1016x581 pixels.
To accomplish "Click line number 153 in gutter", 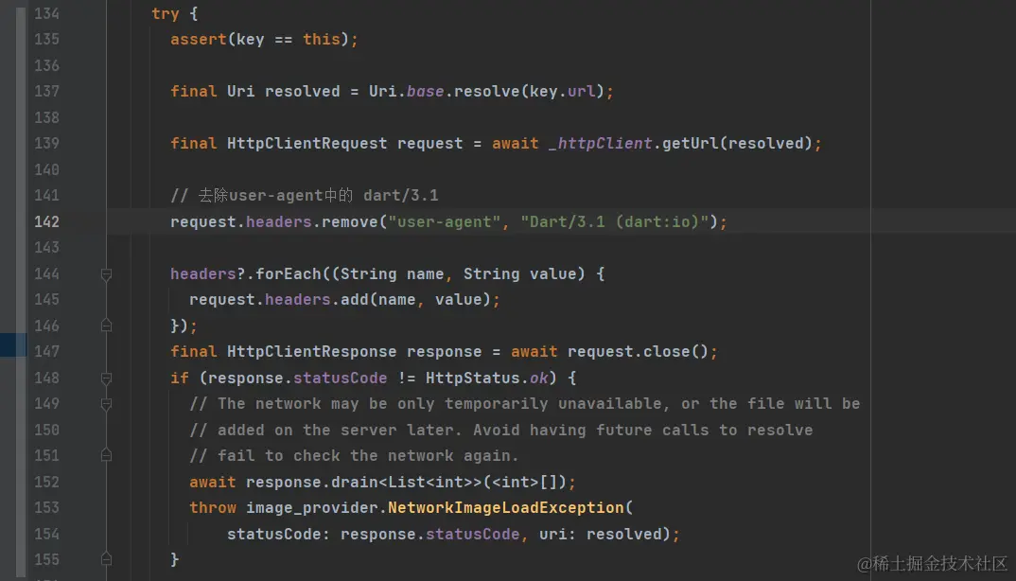I will point(46,508).
